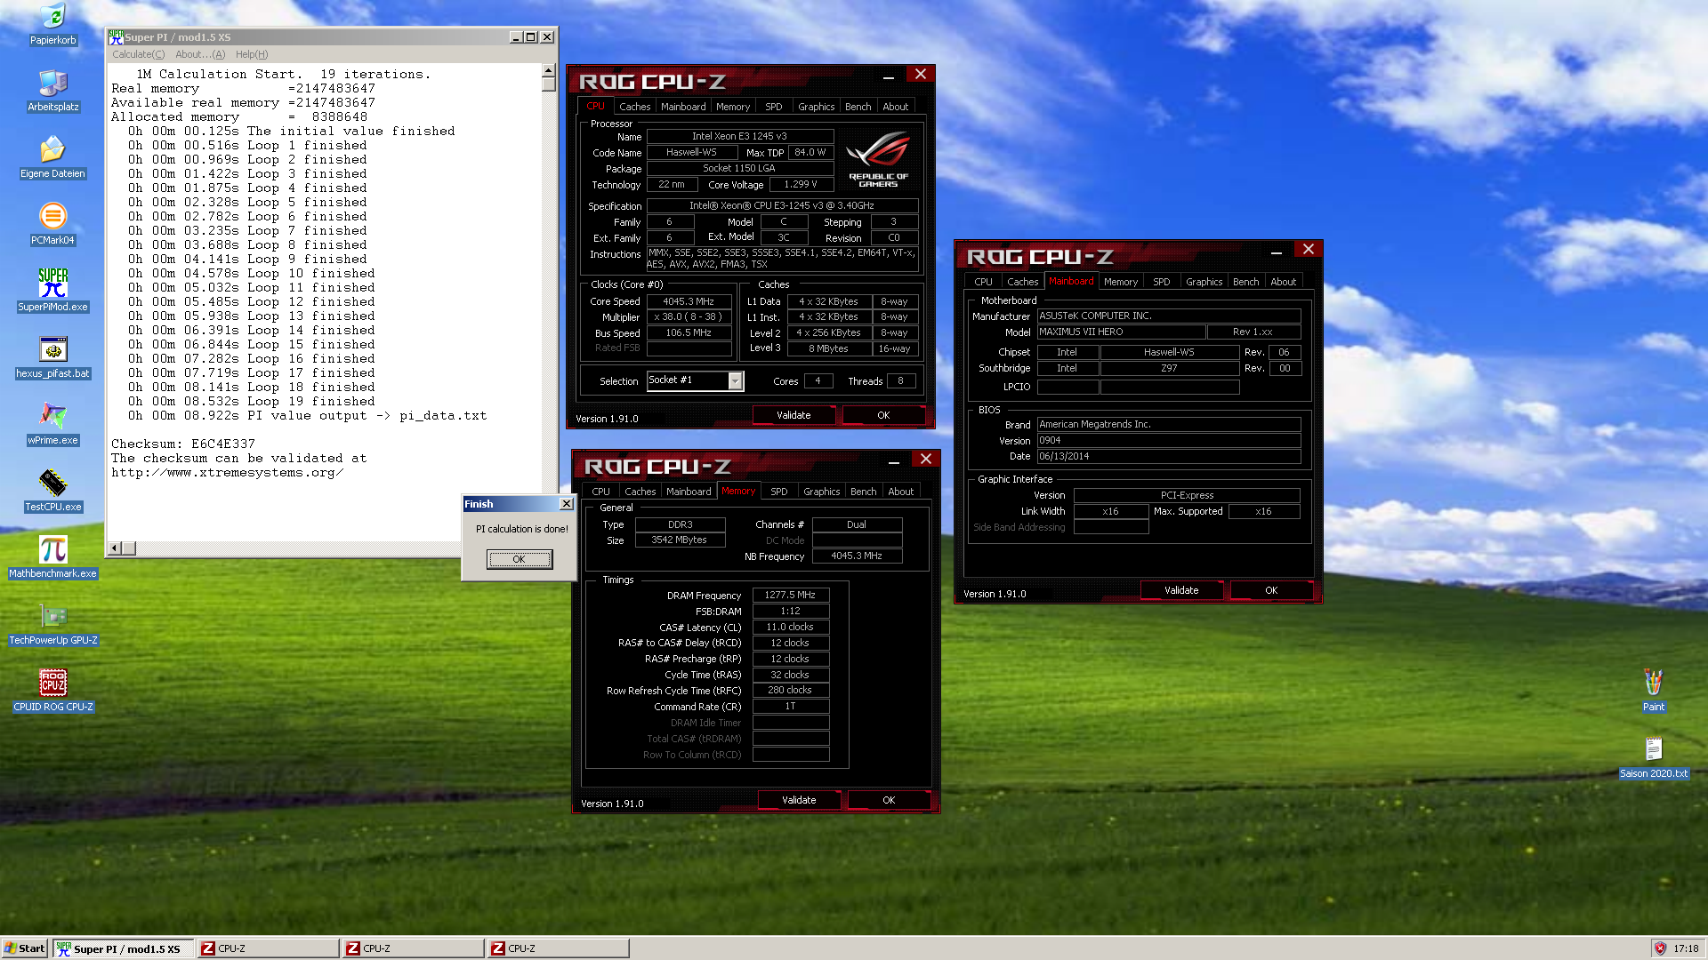Minimize the CPU-Z Memory window
1708x960 pixels.
tap(894, 460)
